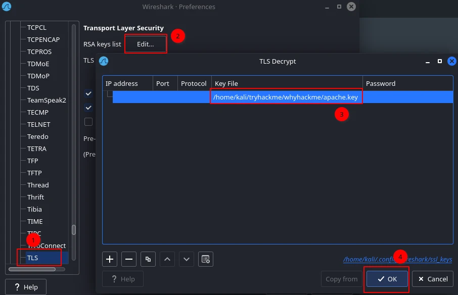
Task: Click the apache.key Key File cell
Action: coord(286,97)
